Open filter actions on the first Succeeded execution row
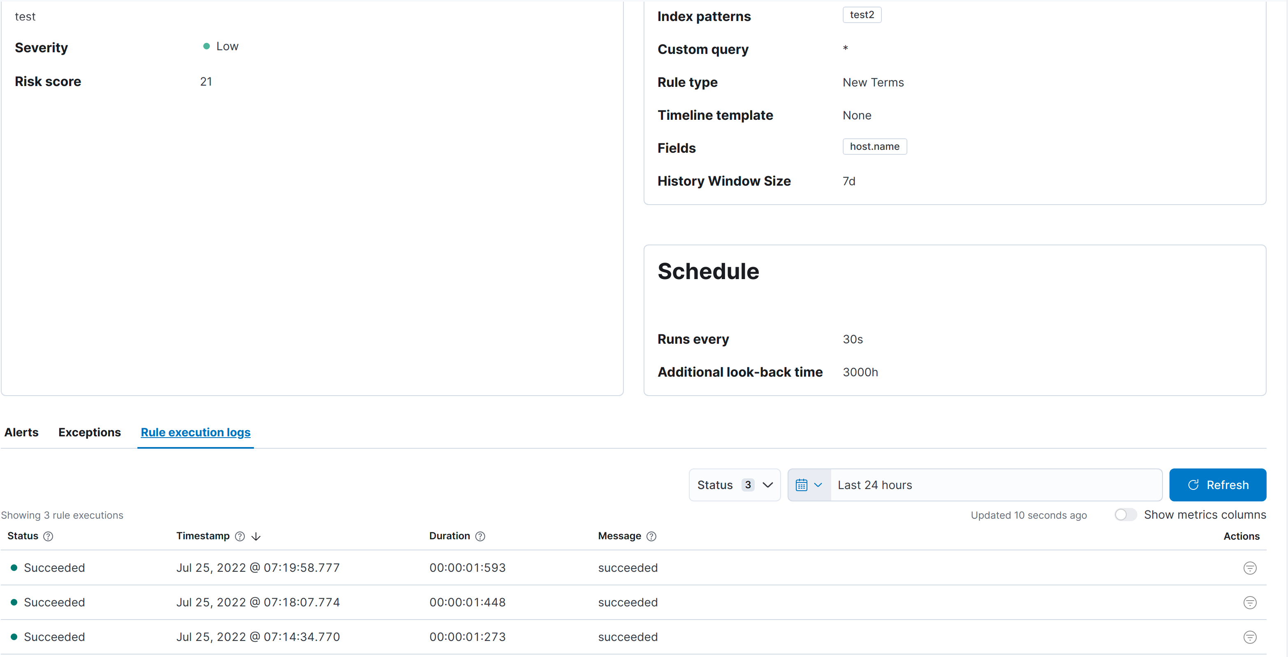1288x657 pixels. [1249, 568]
